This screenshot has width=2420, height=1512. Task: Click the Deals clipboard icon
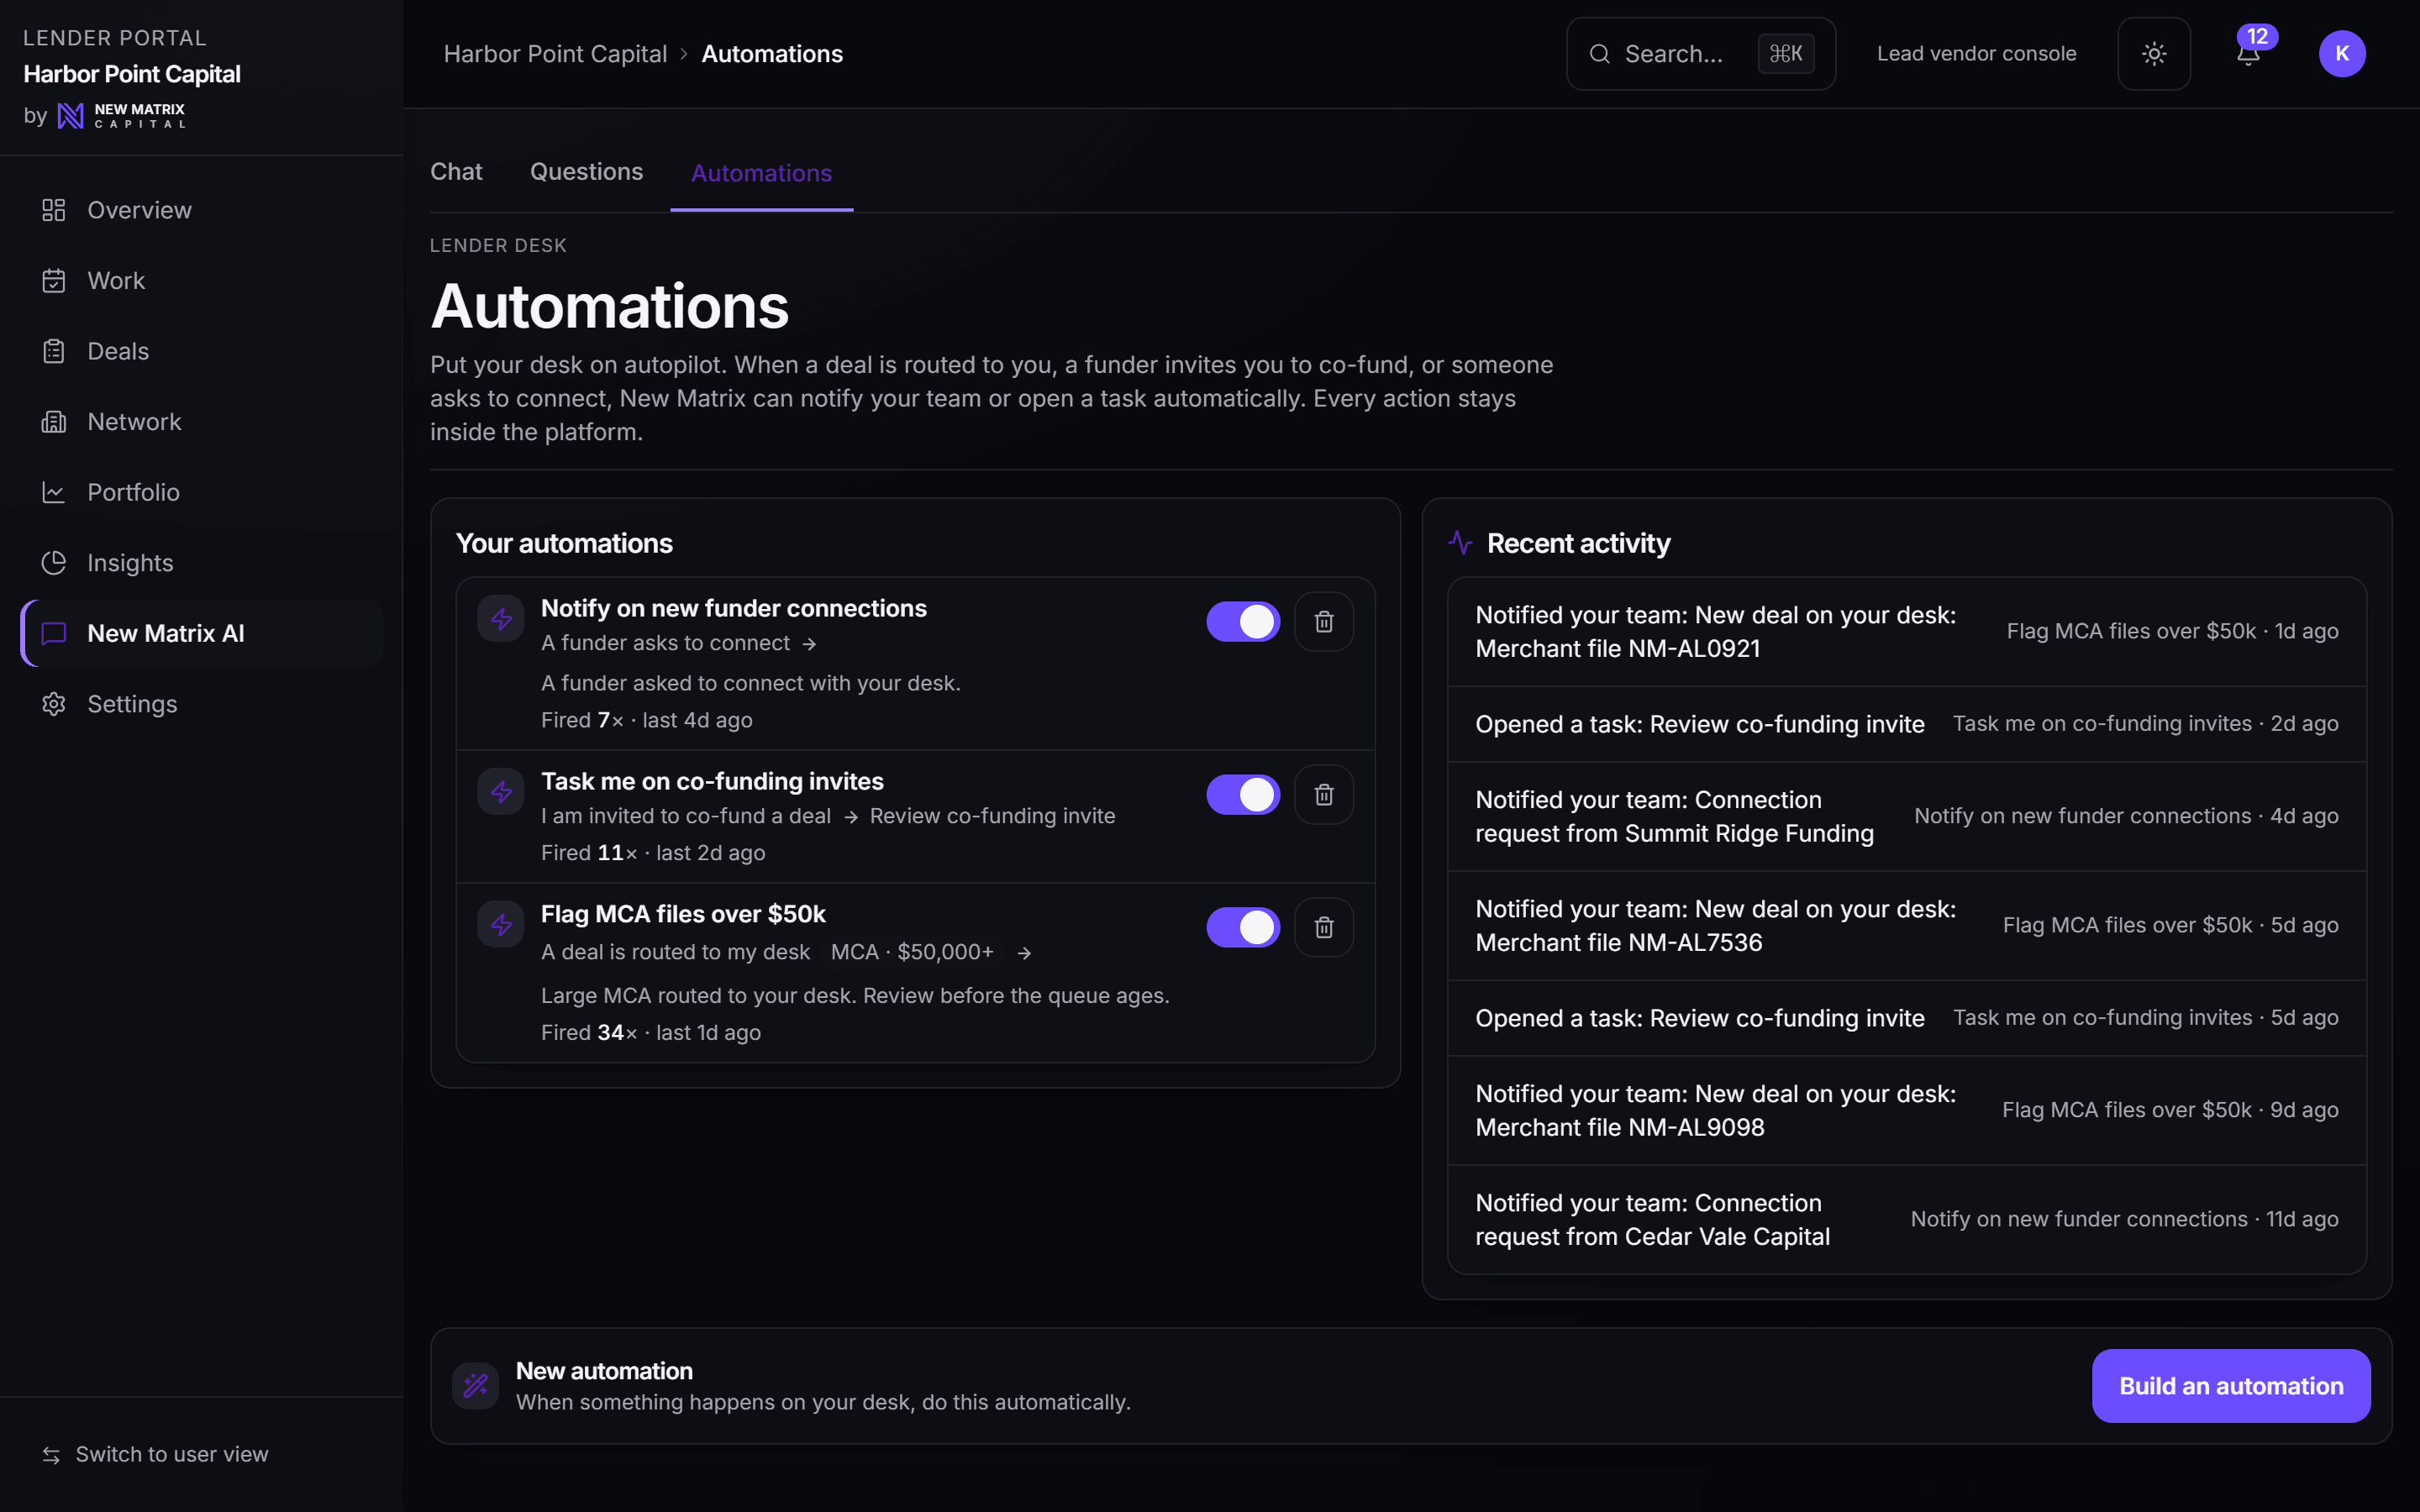pyautogui.click(x=54, y=351)
